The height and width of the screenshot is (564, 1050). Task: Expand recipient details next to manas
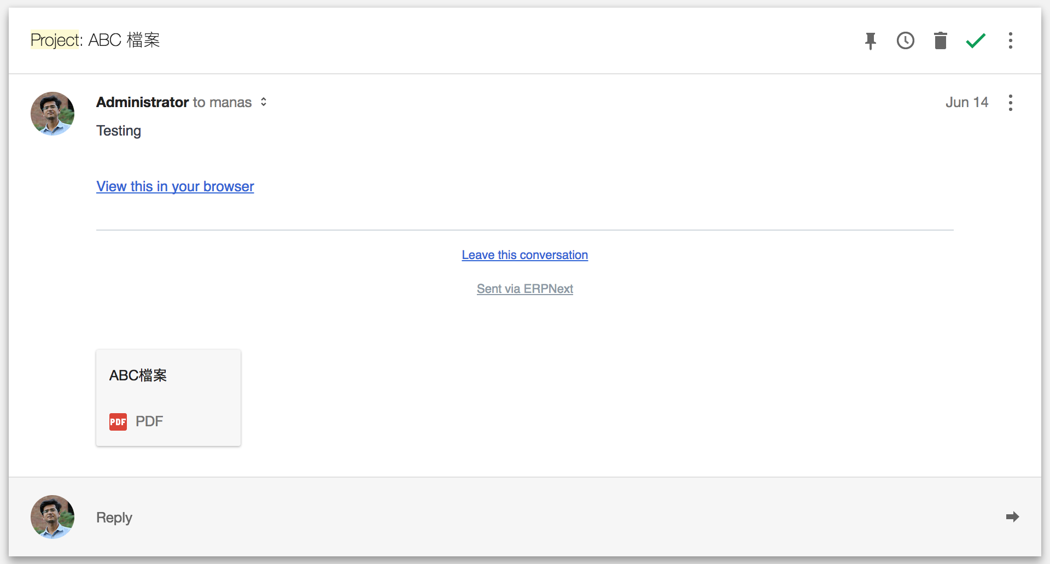263,102
